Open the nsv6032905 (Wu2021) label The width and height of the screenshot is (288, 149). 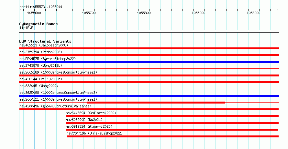tap(84, 120)
